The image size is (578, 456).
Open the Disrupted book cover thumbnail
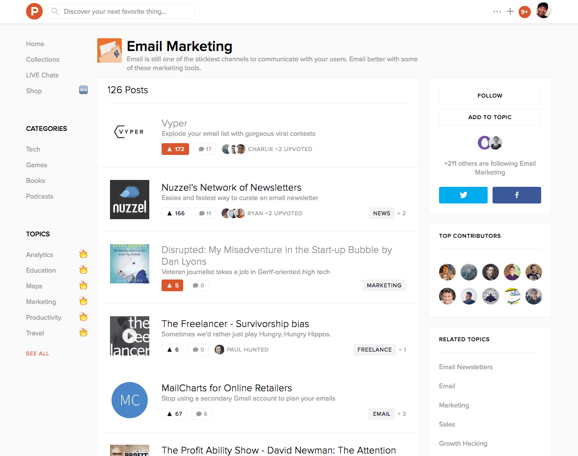(x=129, y=263)
